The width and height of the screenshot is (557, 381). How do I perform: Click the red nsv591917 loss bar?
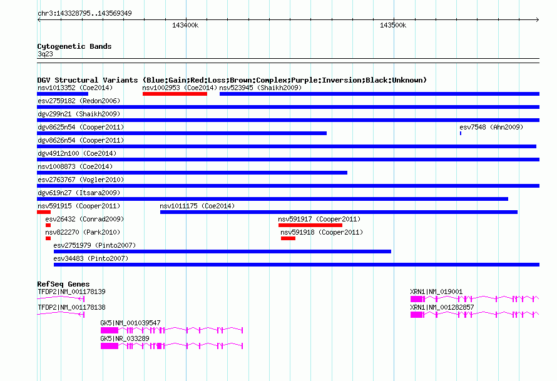(x=310, y=225)
